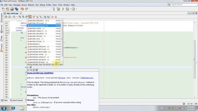Click the New File toolbar icon
Screen dimensions: 198x111
3,9
